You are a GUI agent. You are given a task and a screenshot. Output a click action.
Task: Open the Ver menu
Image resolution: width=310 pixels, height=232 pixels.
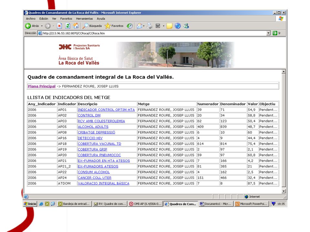54,19
